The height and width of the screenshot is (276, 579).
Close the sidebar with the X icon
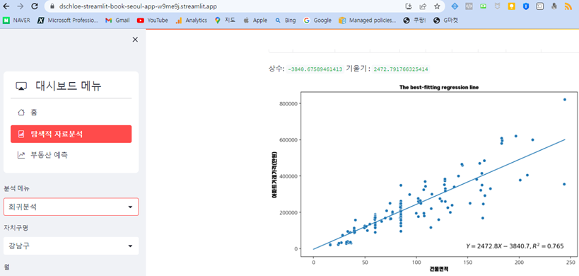tap(135, 40)
